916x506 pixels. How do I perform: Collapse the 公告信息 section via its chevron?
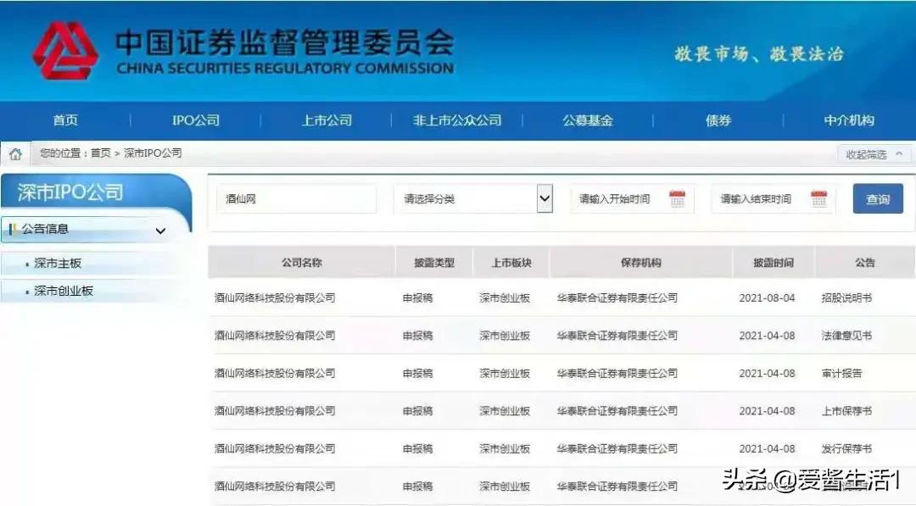point(160,231)
